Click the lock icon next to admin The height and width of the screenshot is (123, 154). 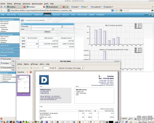coord(150,15)
